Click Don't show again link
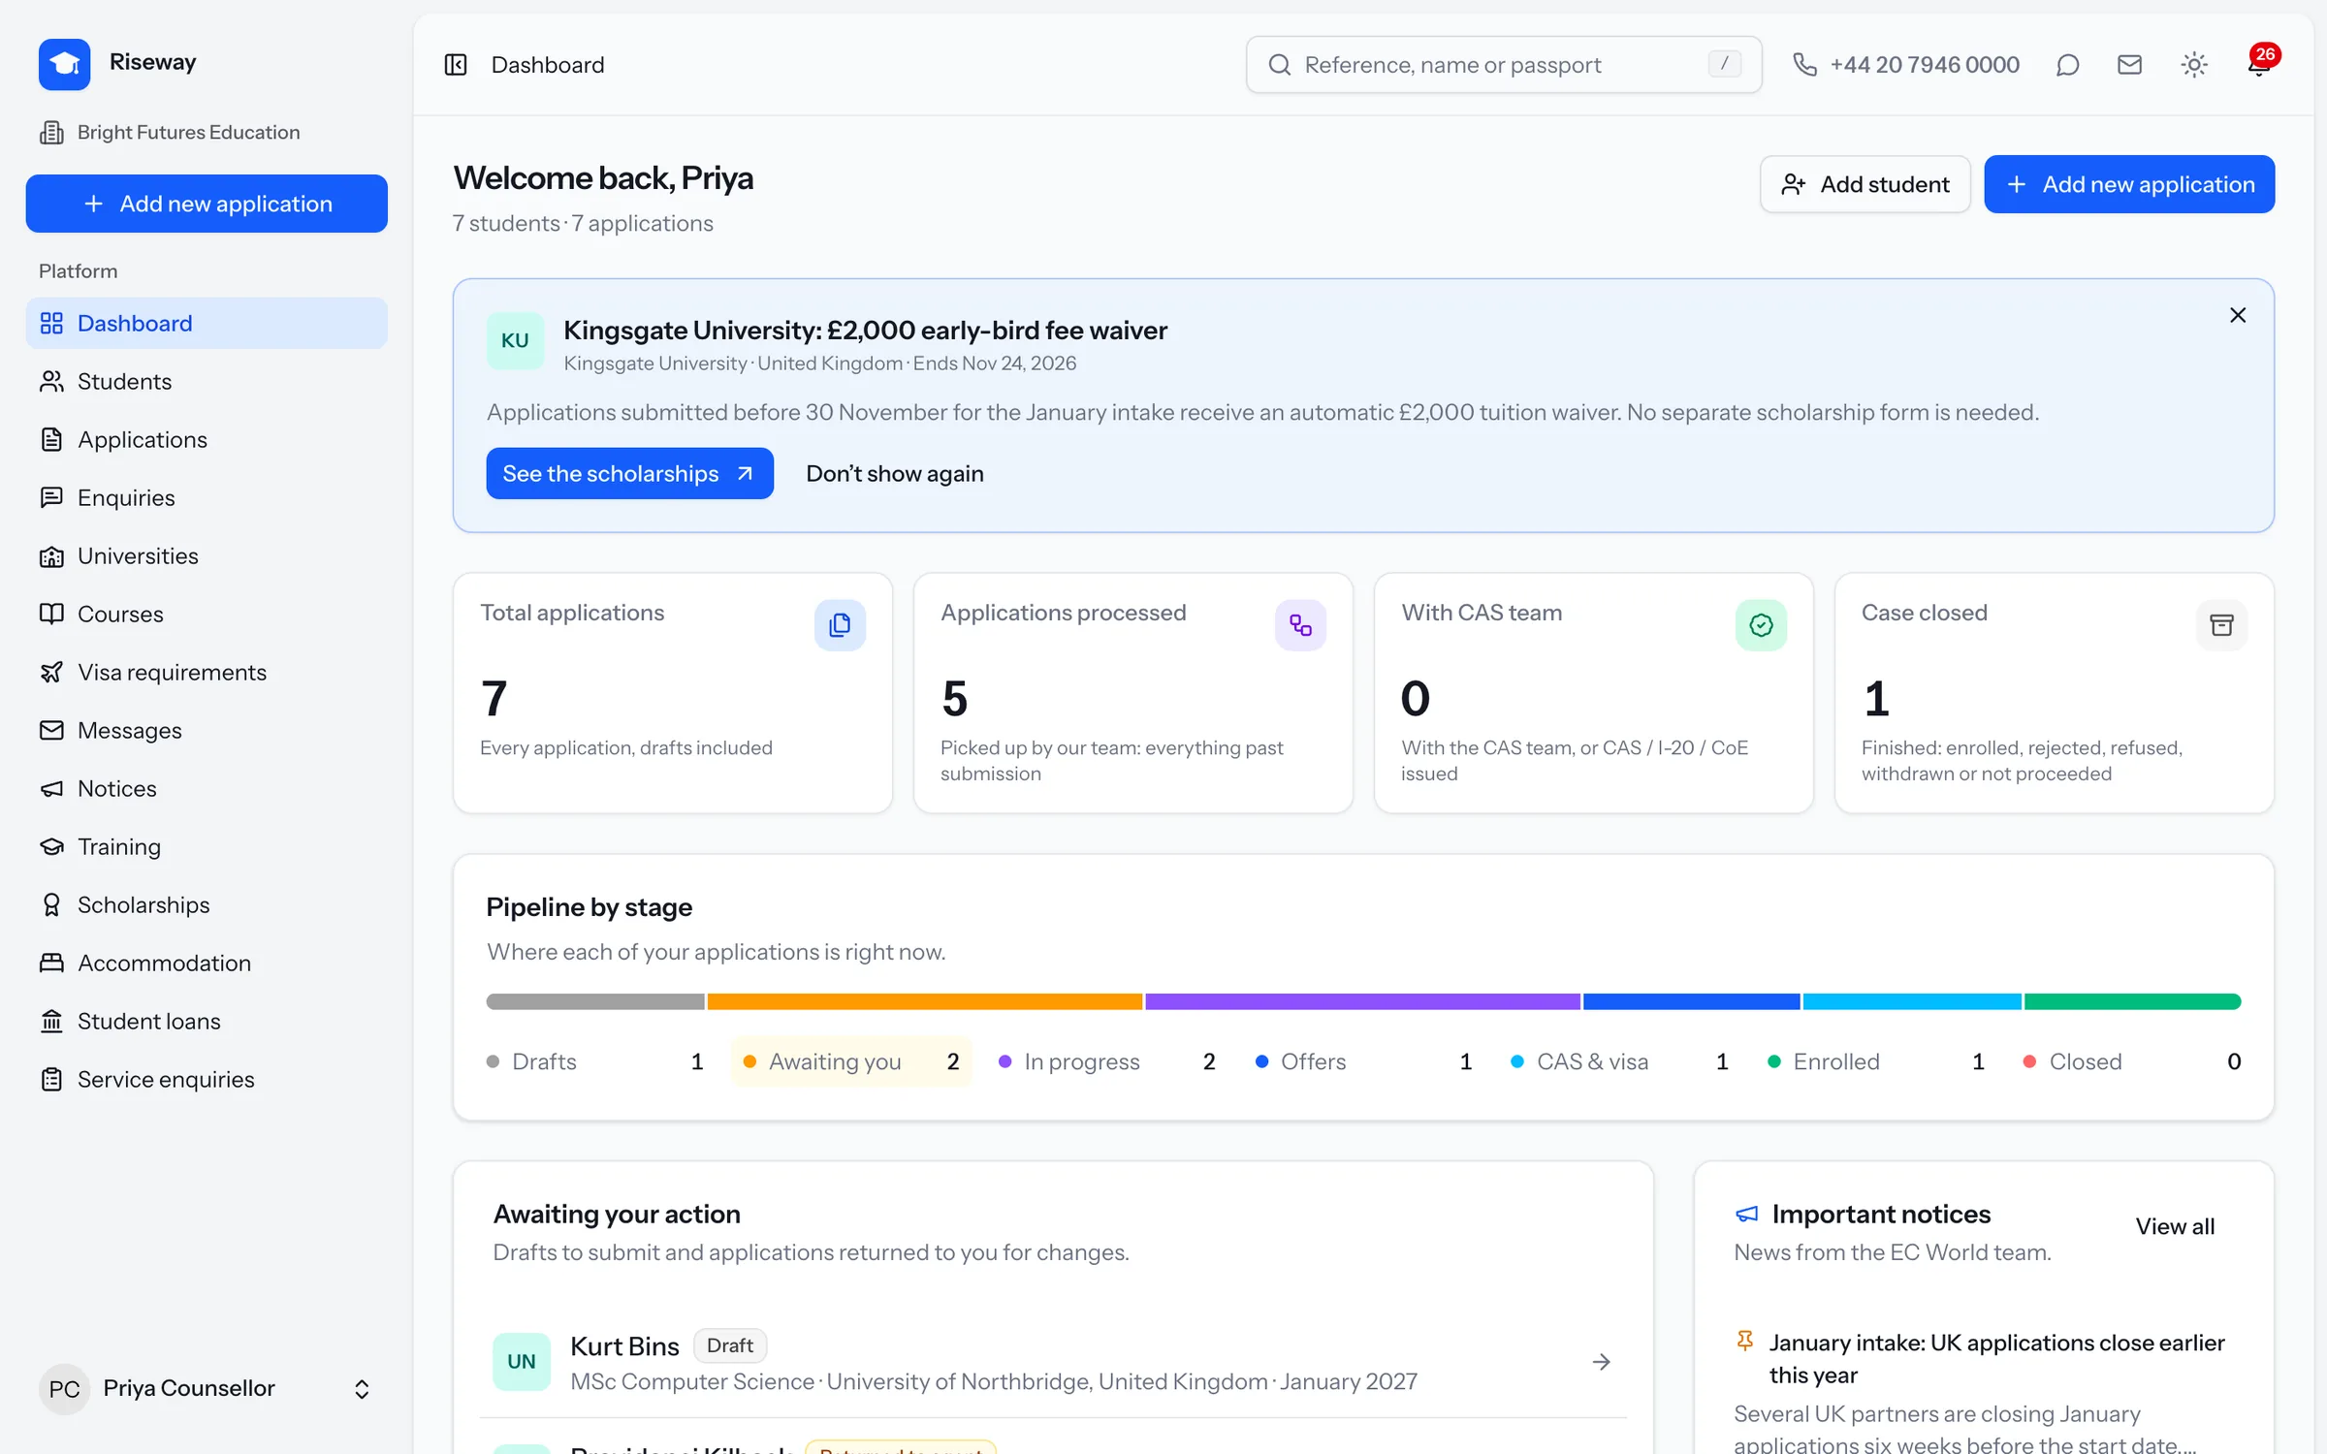2327x1454 pixels. 895,474
